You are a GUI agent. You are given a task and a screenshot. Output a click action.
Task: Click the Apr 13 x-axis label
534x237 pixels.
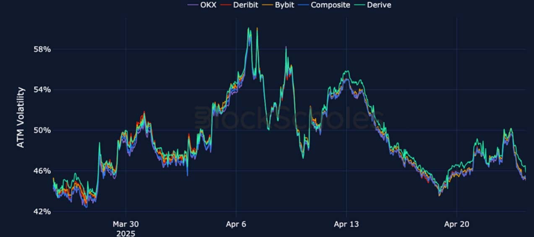[346, 224]
